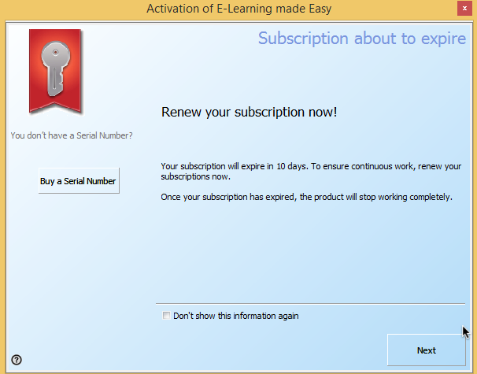Click the product will stop working sentence
The height and width of the screenshot is (374, 477).
pos(307,197)
